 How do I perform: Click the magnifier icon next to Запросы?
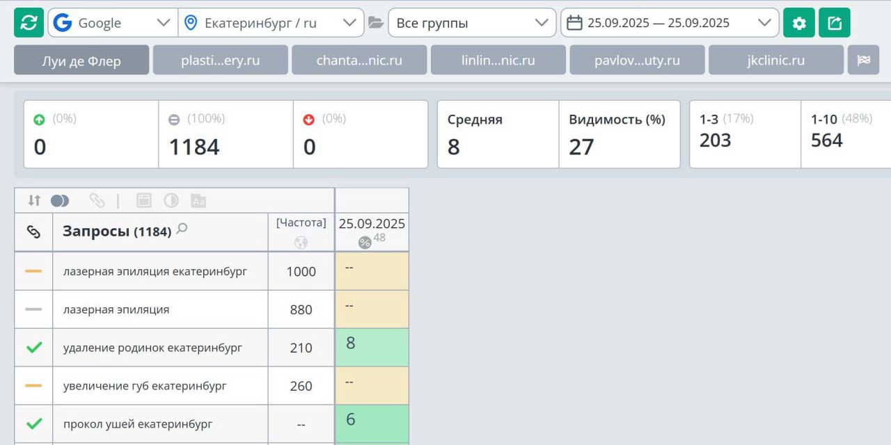click(182, 229)
